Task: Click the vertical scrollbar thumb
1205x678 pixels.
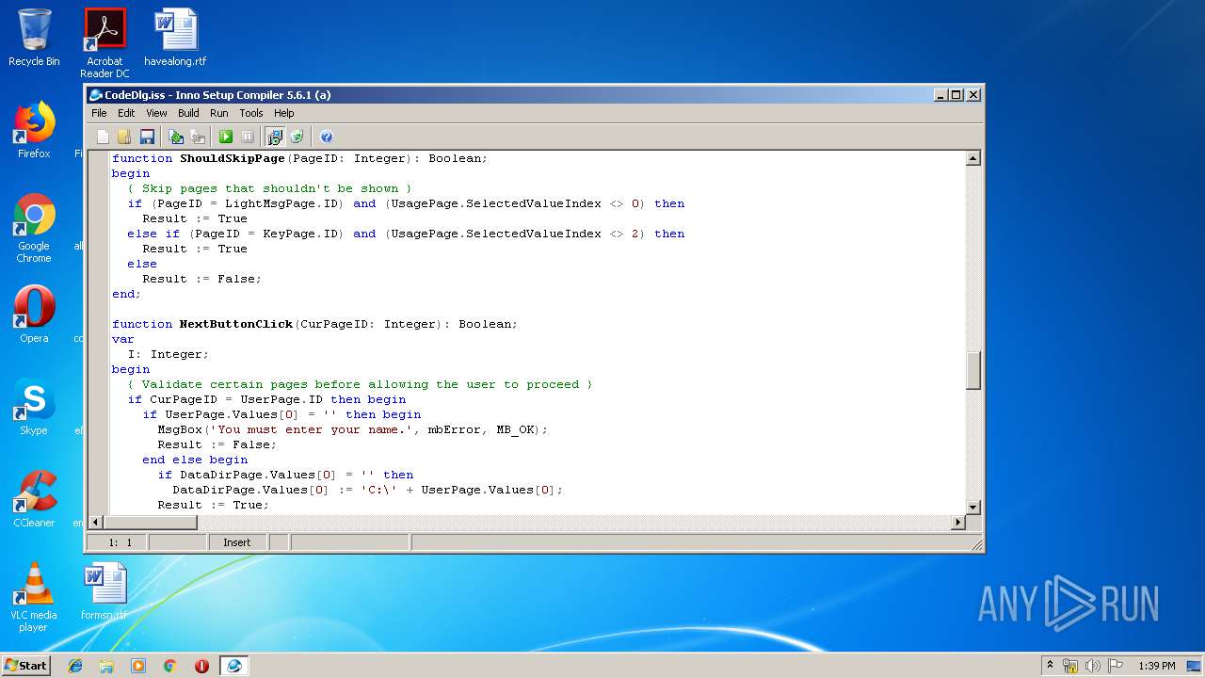Action: (973, 370)
